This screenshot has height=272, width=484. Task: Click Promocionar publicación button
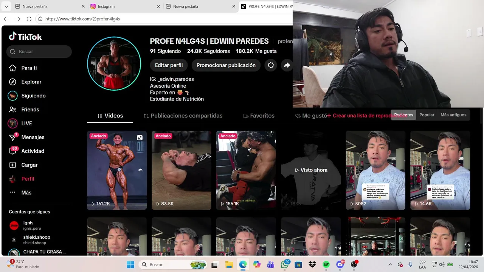point(226,65)
